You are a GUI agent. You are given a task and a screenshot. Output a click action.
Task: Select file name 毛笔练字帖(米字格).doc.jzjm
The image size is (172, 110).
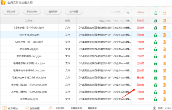click(29, 63)
